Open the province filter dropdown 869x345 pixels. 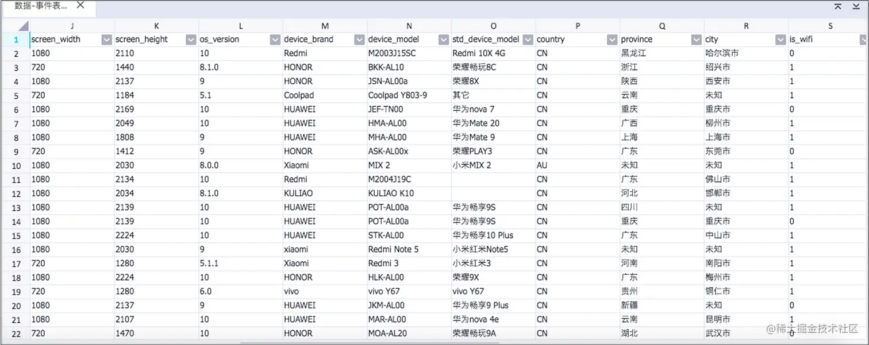click(696, 40)
